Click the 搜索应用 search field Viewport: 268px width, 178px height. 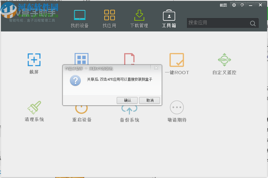tap(217, 23)
